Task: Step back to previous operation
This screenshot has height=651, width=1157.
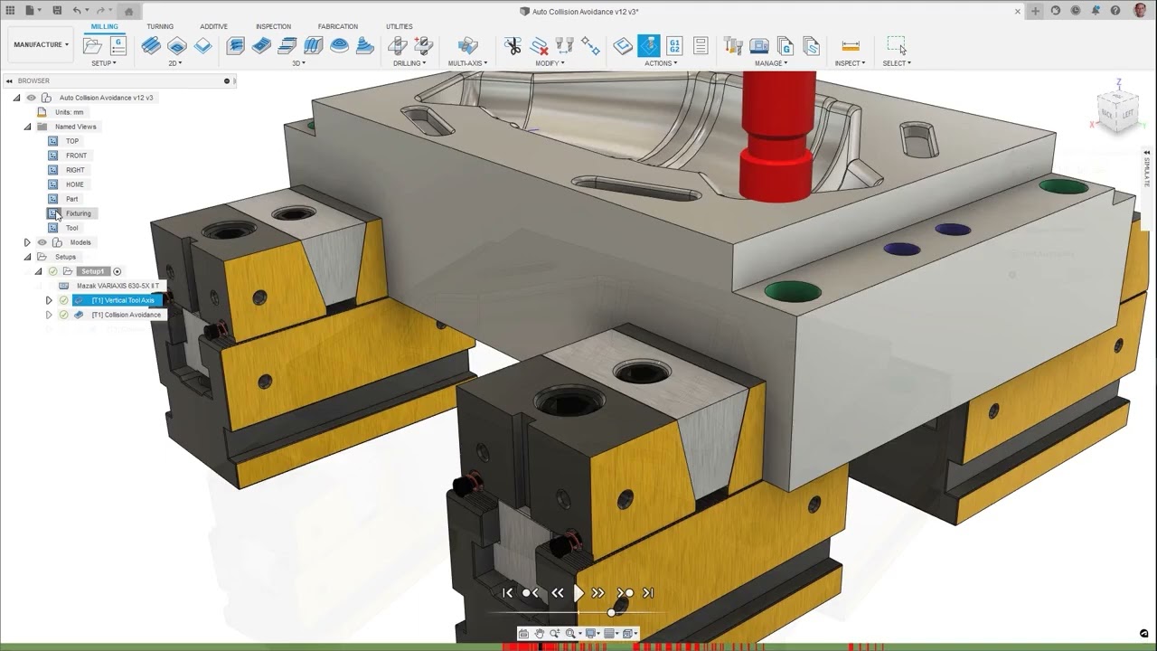Action: point(531,593)
